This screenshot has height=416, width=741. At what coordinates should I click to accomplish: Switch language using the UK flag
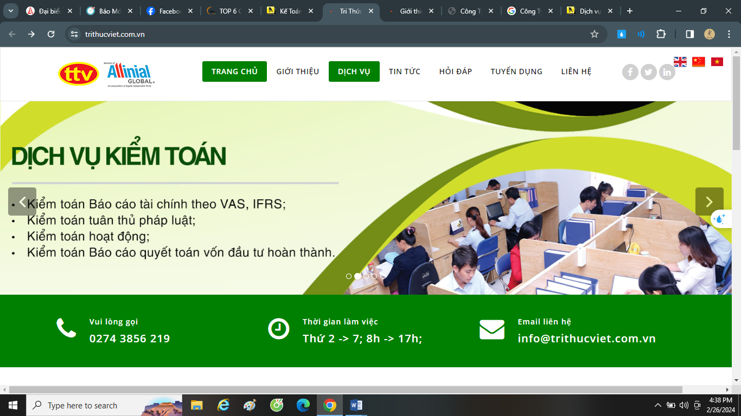pos(680,62)
